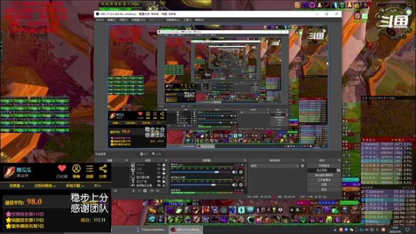Mute the 麦克风/Aux speaker icon
Image resolution: width=416 pixels, height=234 pixels.
235,172
